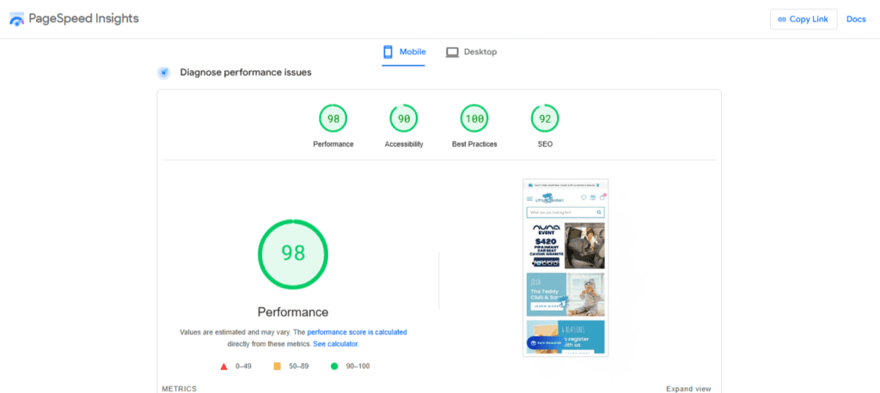Click the large Performance 98 circular gauge
The height and width of the screenshot is (393, 880).
coord(292,253)
